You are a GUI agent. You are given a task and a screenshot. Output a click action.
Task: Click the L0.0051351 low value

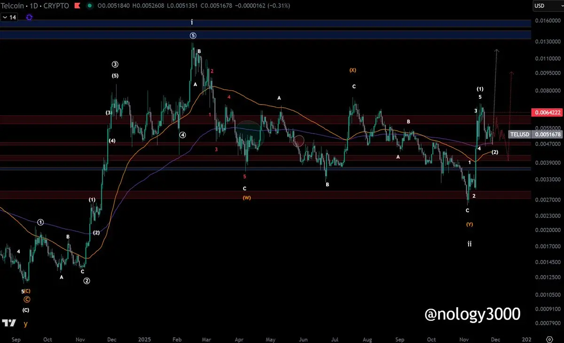click(x=182, y=6)
